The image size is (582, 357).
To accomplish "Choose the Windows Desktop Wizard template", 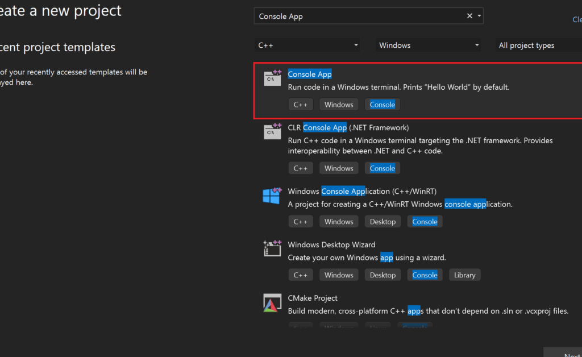I will (x=331, y=245).
